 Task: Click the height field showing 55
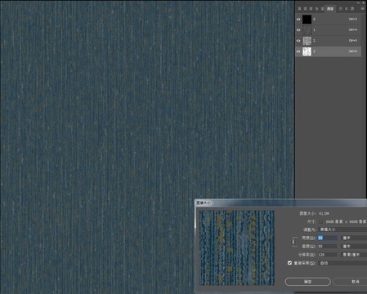328,247
